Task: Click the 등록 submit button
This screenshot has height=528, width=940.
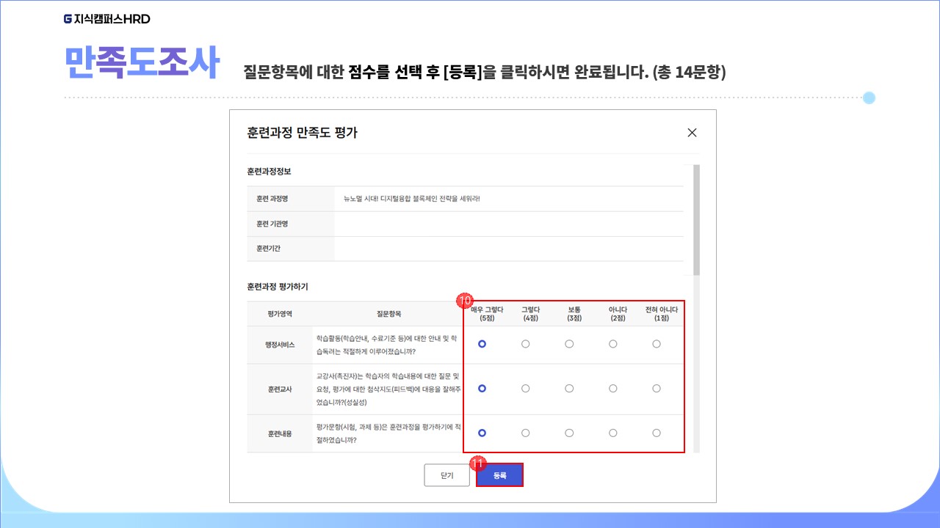Action: coord(499,475)
